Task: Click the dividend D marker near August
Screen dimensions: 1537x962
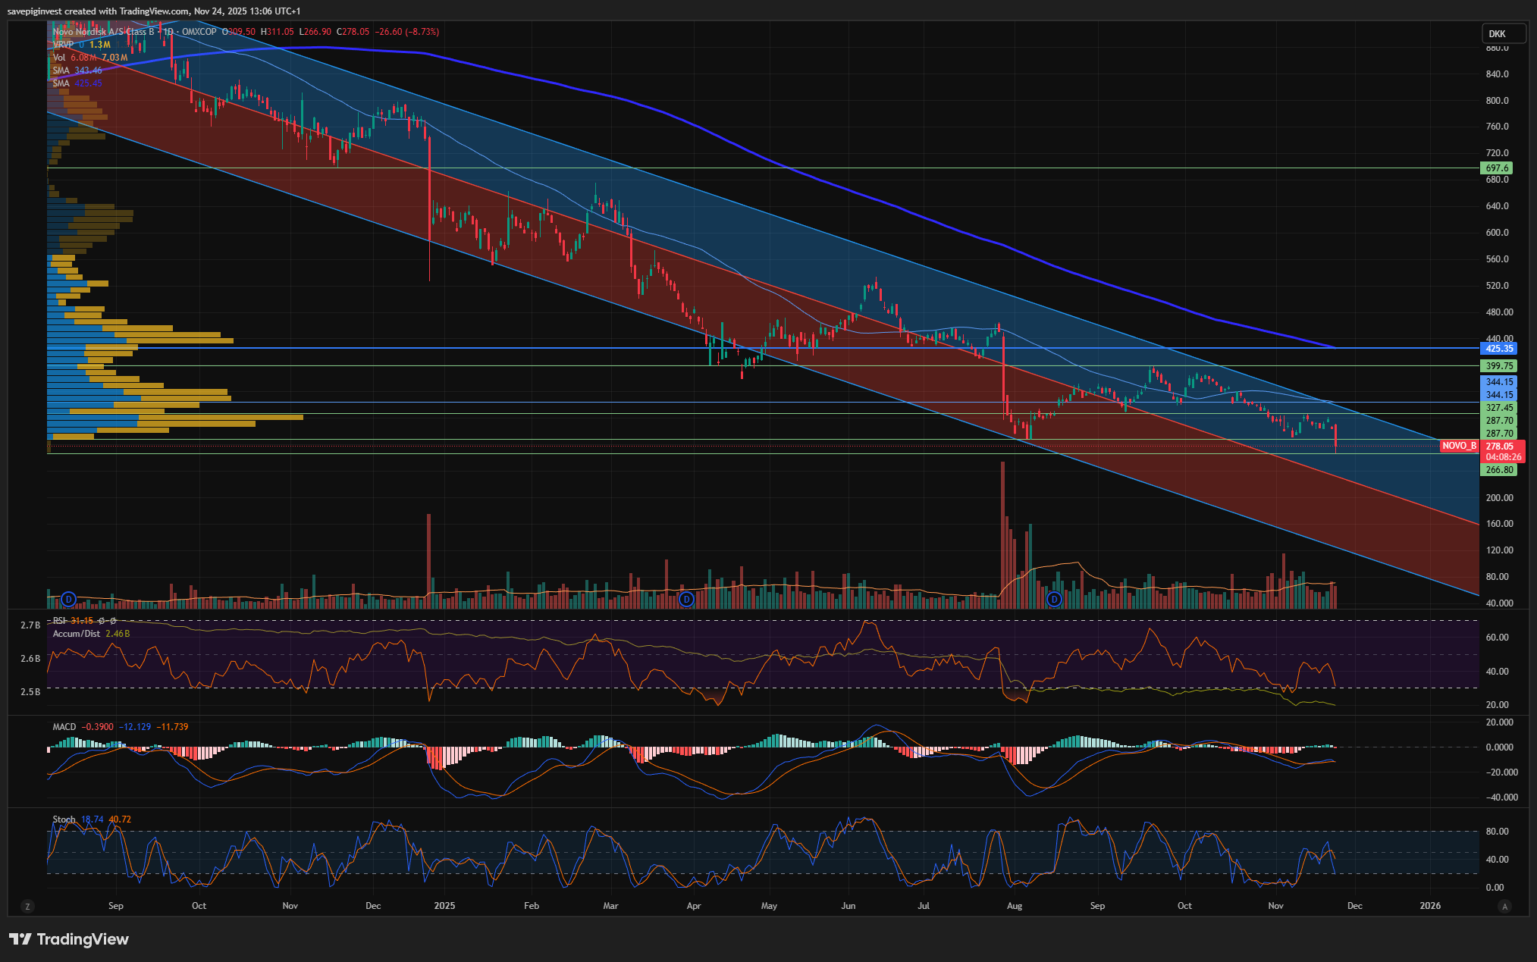Action: (x=1054, y=600)
